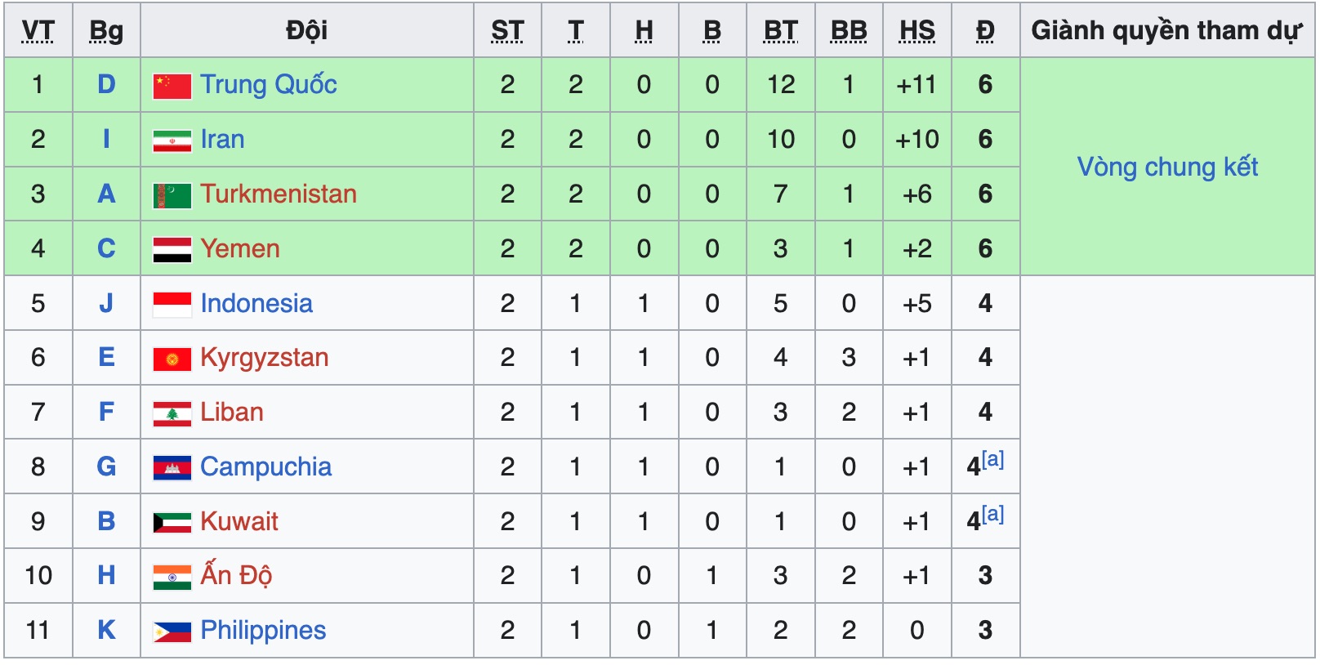Open the Turkmenistan team link

tap(278, 194)
